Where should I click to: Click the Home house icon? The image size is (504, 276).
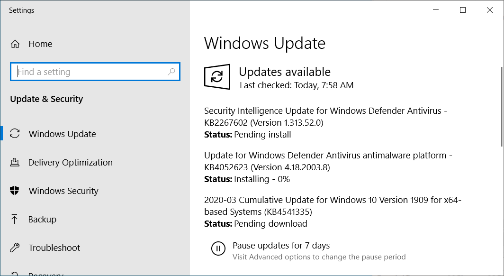tap(15, 44)
